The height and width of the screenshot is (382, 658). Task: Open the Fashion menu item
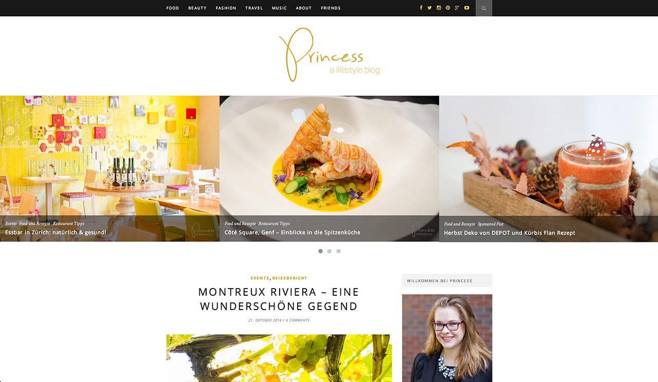(226, 8)
